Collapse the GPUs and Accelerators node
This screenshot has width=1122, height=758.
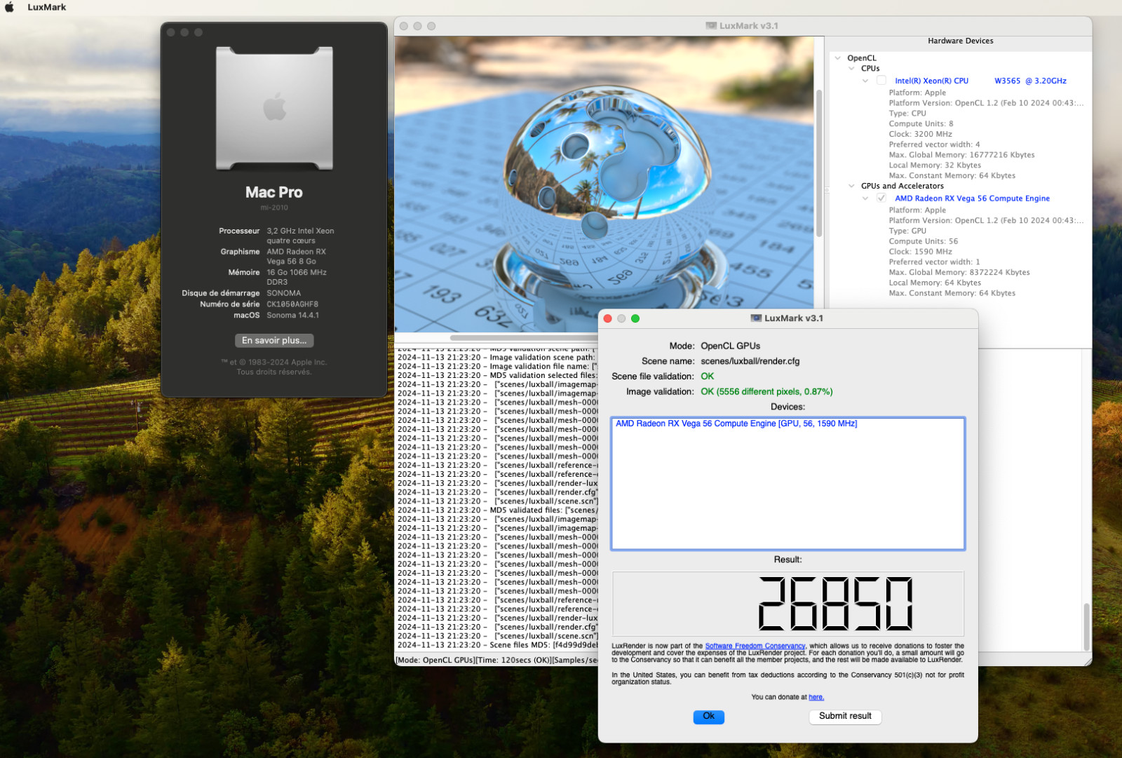point(851,186)
